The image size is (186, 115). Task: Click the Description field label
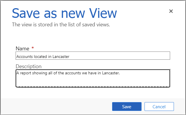tap(29, 66)
